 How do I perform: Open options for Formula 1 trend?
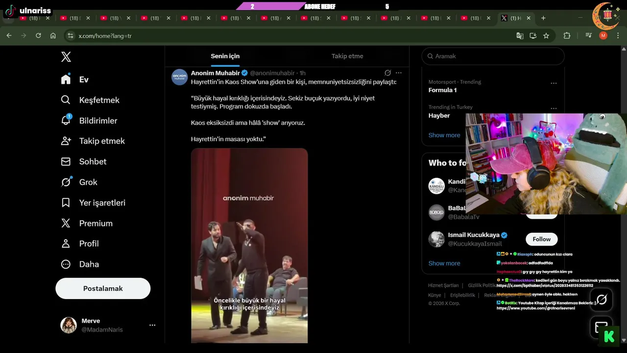(554, 83)
